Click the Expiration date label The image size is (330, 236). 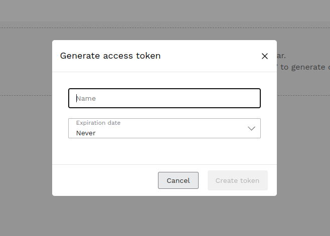click(x=98, y=123)
